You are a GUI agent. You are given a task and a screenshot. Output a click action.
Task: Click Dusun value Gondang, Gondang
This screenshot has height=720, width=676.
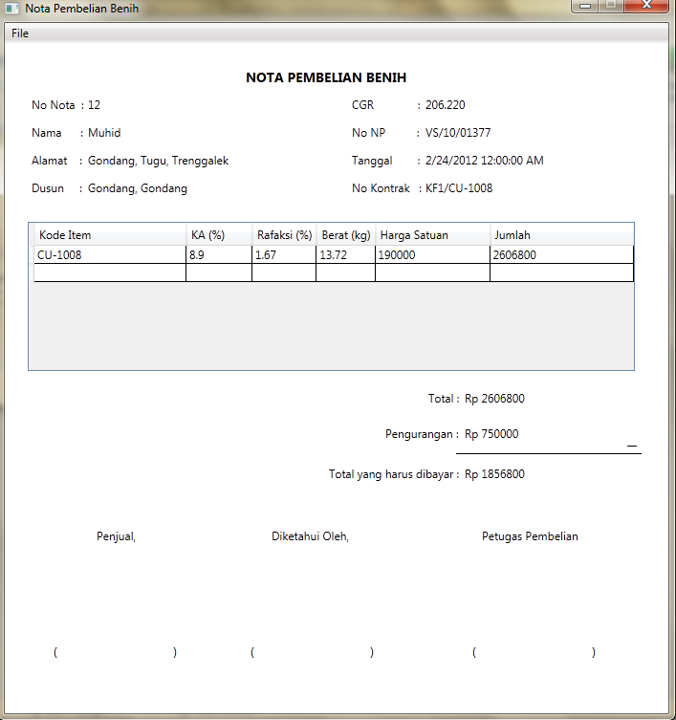click(138, 188)
